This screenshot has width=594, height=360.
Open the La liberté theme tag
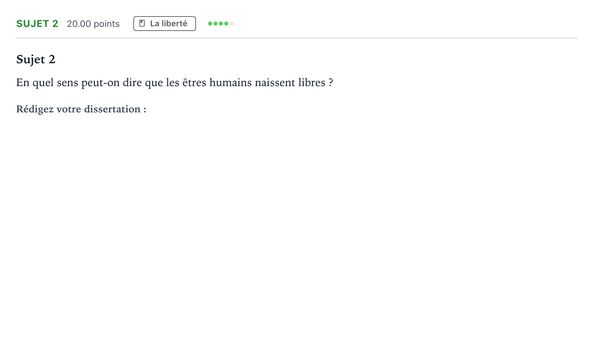coord(165,24)
